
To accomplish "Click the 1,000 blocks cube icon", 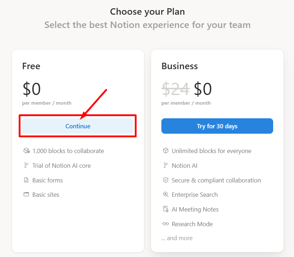I will [x=26, y=151].
